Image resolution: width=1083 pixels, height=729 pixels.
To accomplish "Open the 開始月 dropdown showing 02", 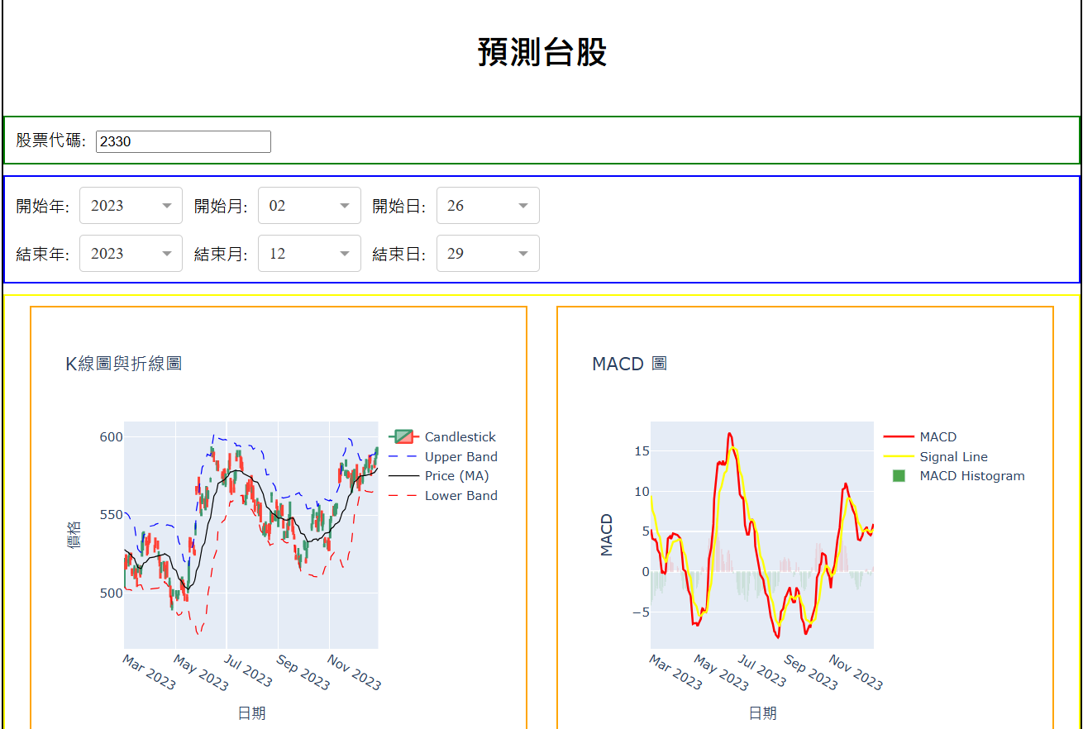I will (x=309, y=205).
